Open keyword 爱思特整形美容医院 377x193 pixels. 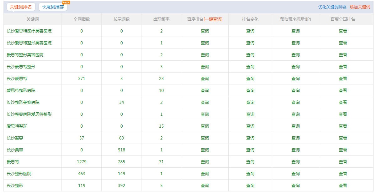tap(25, 55)
